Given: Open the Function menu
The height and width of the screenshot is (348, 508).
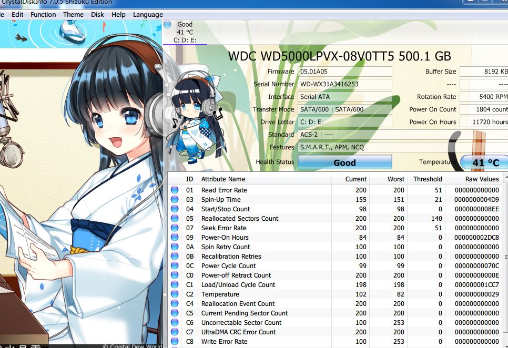Looking at the screenshot, I should (x=43, y=15).
